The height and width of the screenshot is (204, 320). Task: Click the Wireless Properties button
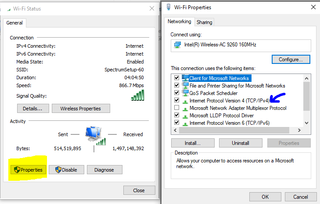pyautogui.click(x=80, y=109)
